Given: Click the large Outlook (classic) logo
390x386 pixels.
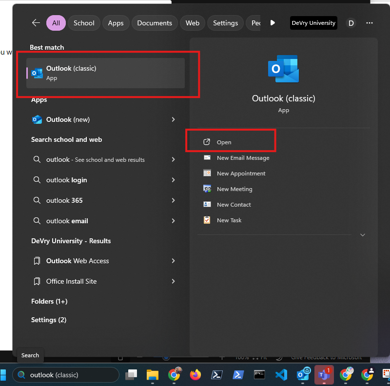Looking at the screenshot, I should (x=283, y=69).
